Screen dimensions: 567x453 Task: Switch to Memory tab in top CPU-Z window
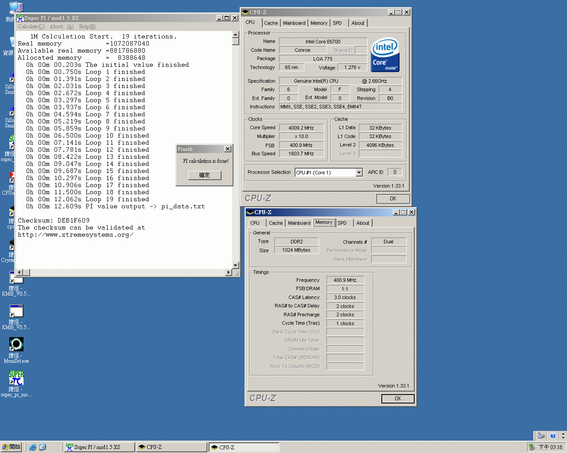point(319,23)
